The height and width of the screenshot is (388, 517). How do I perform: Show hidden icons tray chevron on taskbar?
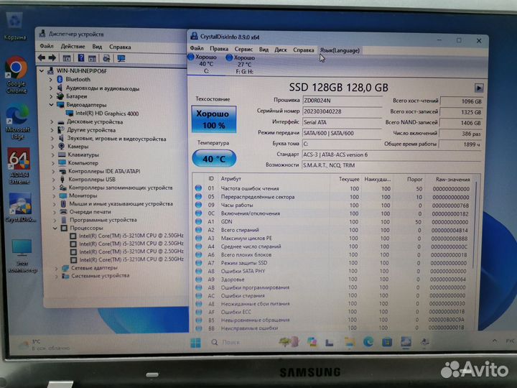[x=495, y=341]
